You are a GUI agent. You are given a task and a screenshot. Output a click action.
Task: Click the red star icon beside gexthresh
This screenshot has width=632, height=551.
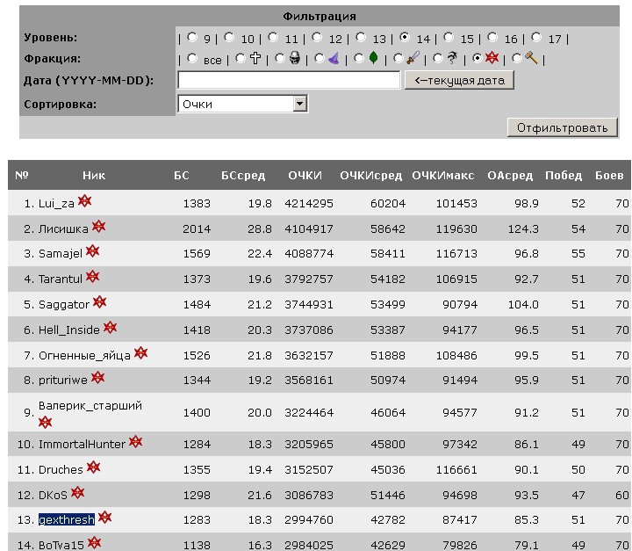pos(104,518)
